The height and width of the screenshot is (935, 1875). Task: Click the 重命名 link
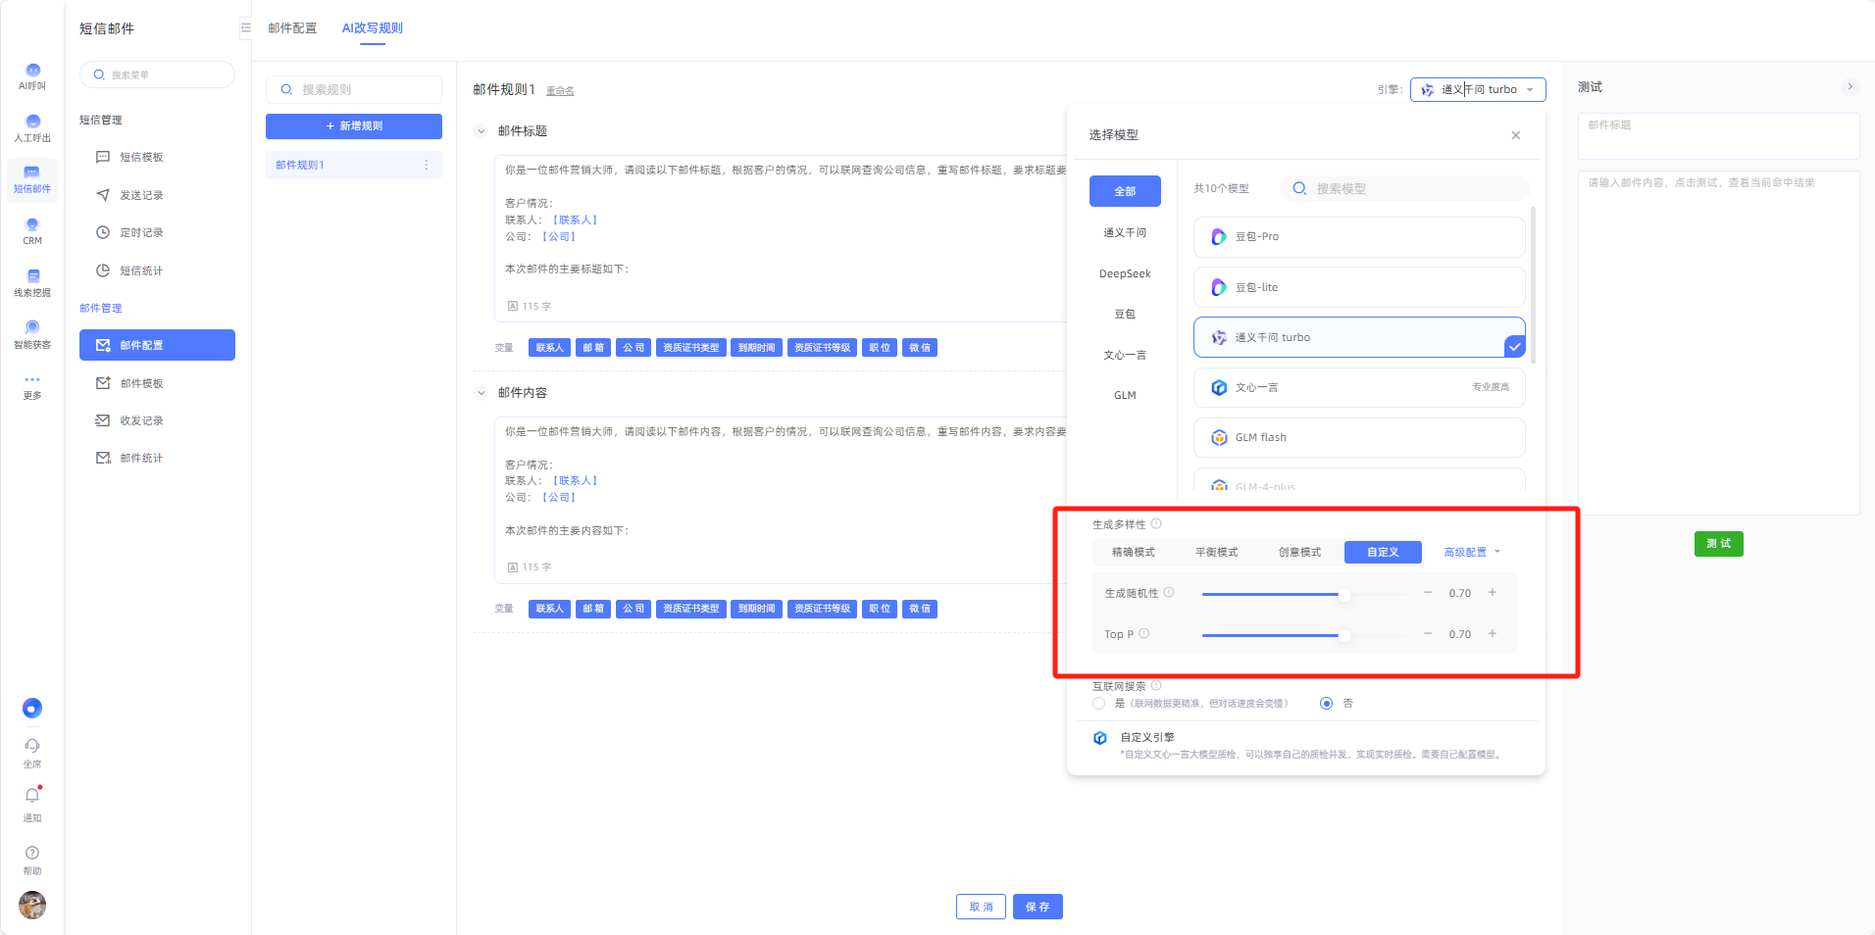560,91
